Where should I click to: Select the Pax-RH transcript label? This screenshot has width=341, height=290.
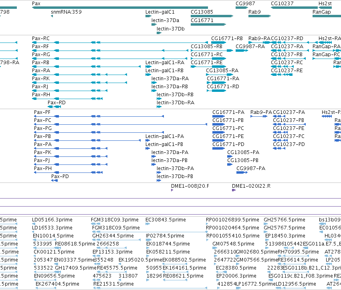(x=41, y=95)
